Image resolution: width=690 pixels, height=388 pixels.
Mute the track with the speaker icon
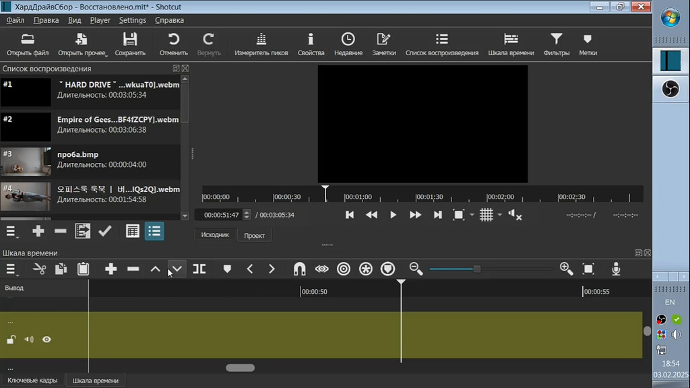pyautogui.click(x=29, y=339)
